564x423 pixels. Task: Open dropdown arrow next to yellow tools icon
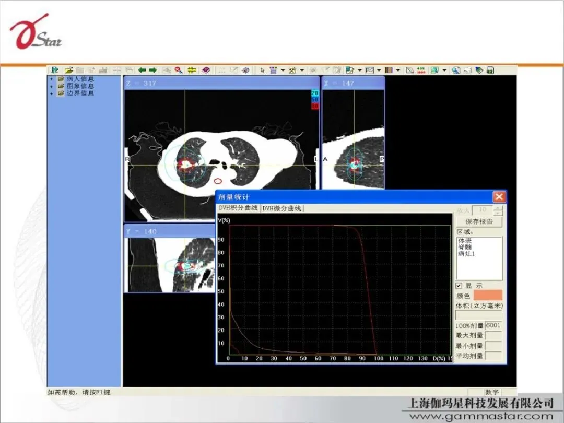(x=302, y=70)
